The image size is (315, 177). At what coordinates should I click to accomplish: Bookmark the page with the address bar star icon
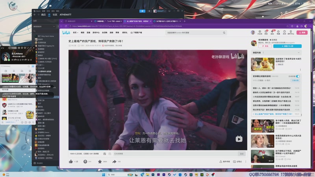pyautogui.click(x=287, y=26)
